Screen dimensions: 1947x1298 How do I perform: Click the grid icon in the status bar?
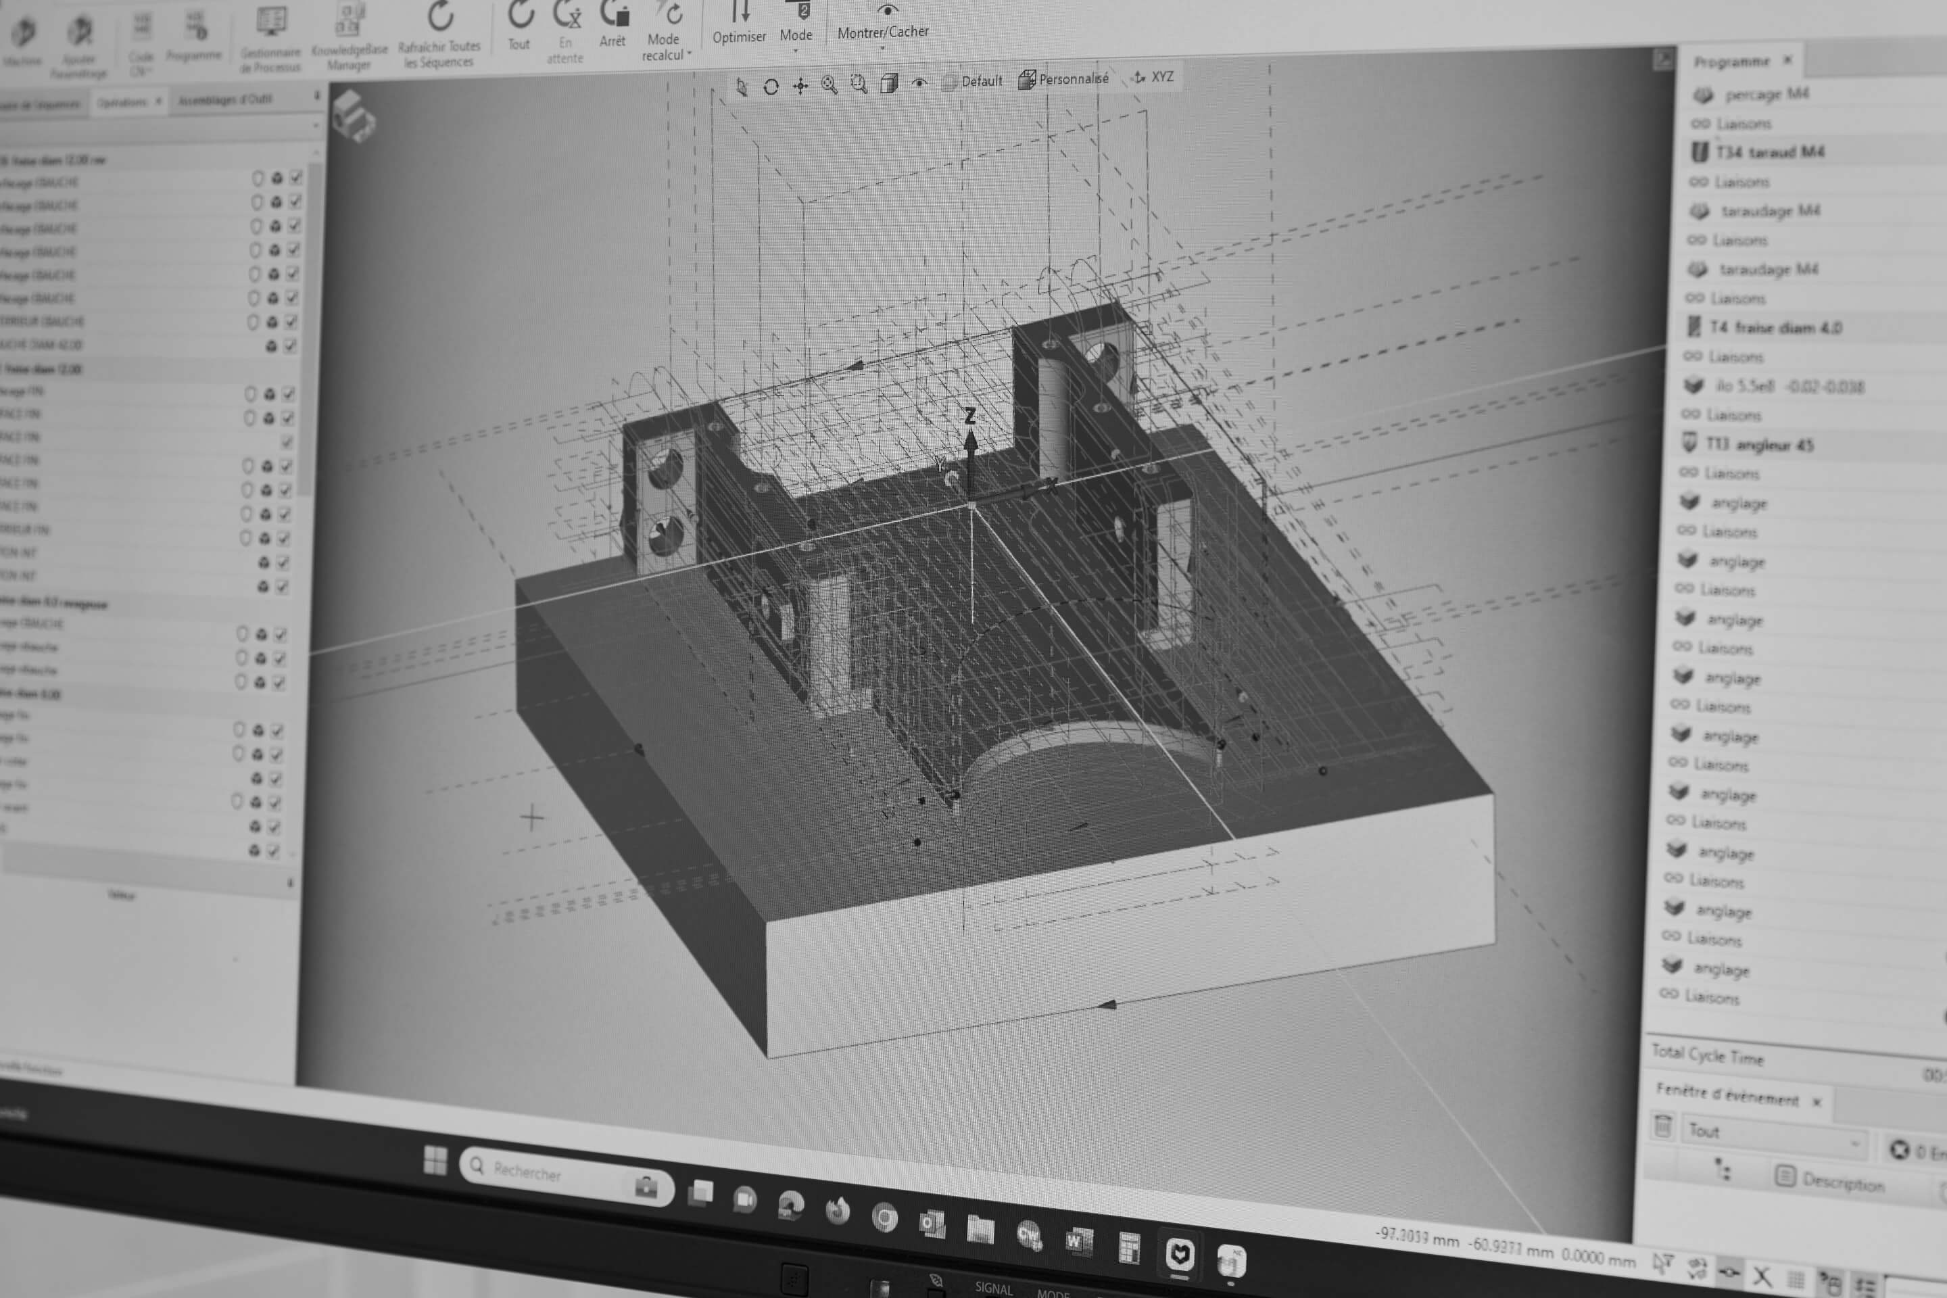coord(1796,1280)
